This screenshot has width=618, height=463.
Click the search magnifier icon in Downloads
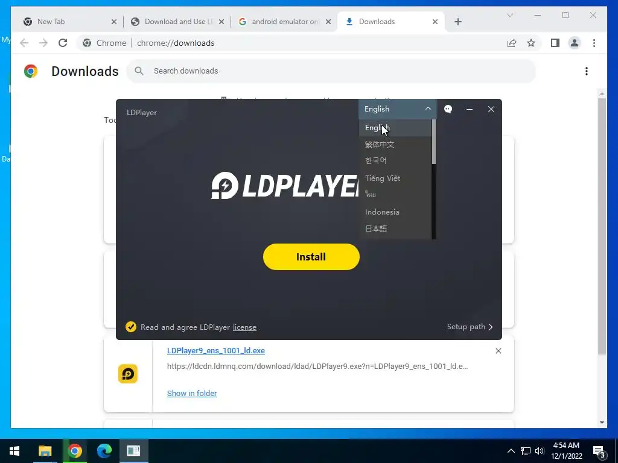click(139, 71)
